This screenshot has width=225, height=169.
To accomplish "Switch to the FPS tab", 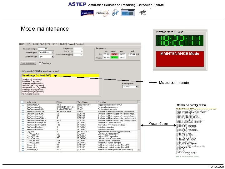I will point(48,44).
